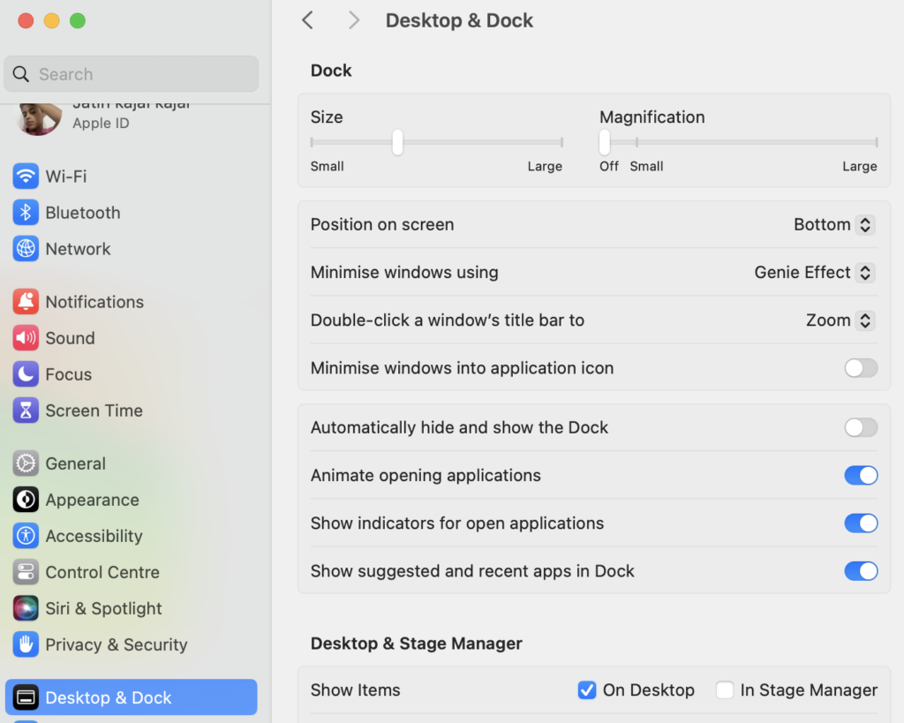Image resolution: width=904 pixels, height=723 pixels.
Task: Open the Focus moon icon
Action: [x=26, y=374]
